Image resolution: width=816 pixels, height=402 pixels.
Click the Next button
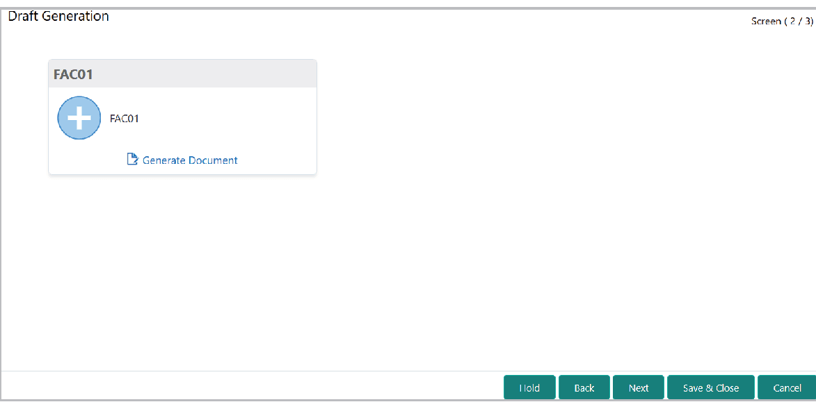click(638, 387)
